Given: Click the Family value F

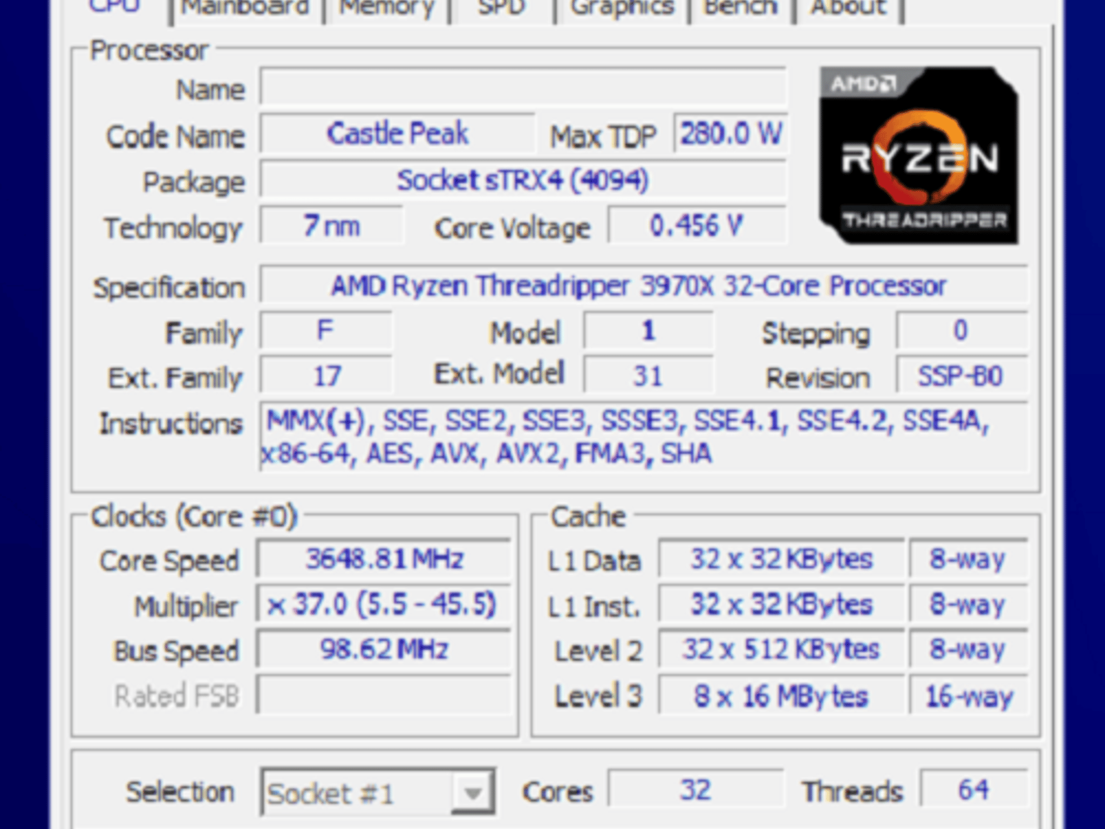Looking at the screenshot, I should pos(326,330).
